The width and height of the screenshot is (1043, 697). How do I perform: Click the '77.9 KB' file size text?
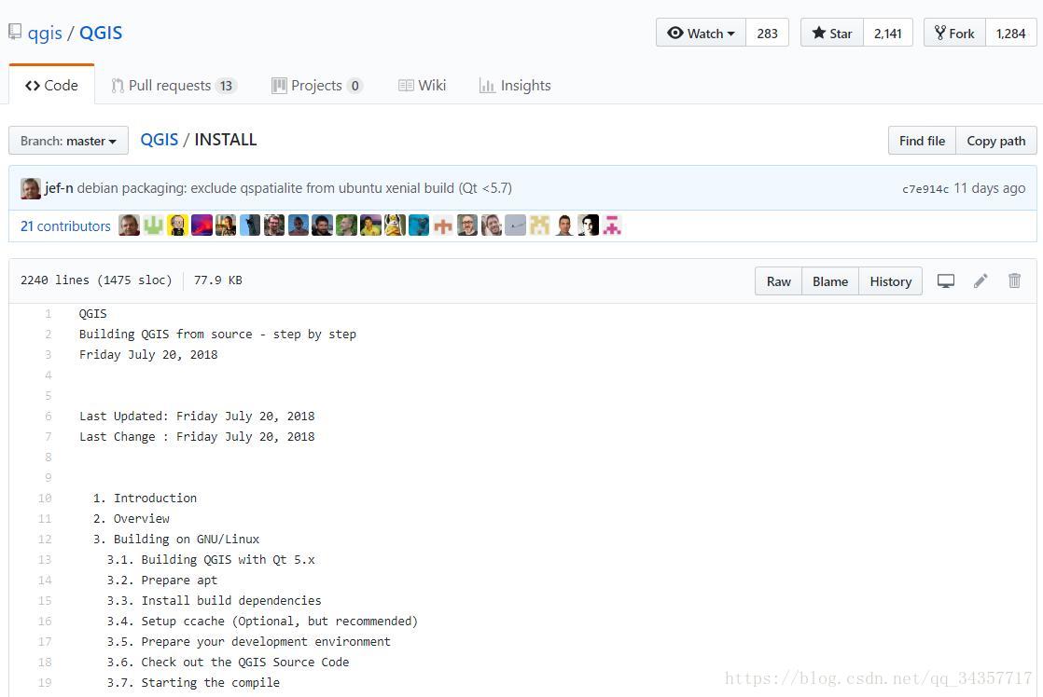[217, 280]
